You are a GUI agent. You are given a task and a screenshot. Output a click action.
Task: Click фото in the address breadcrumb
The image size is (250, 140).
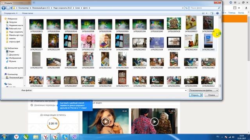pos(86,8)
